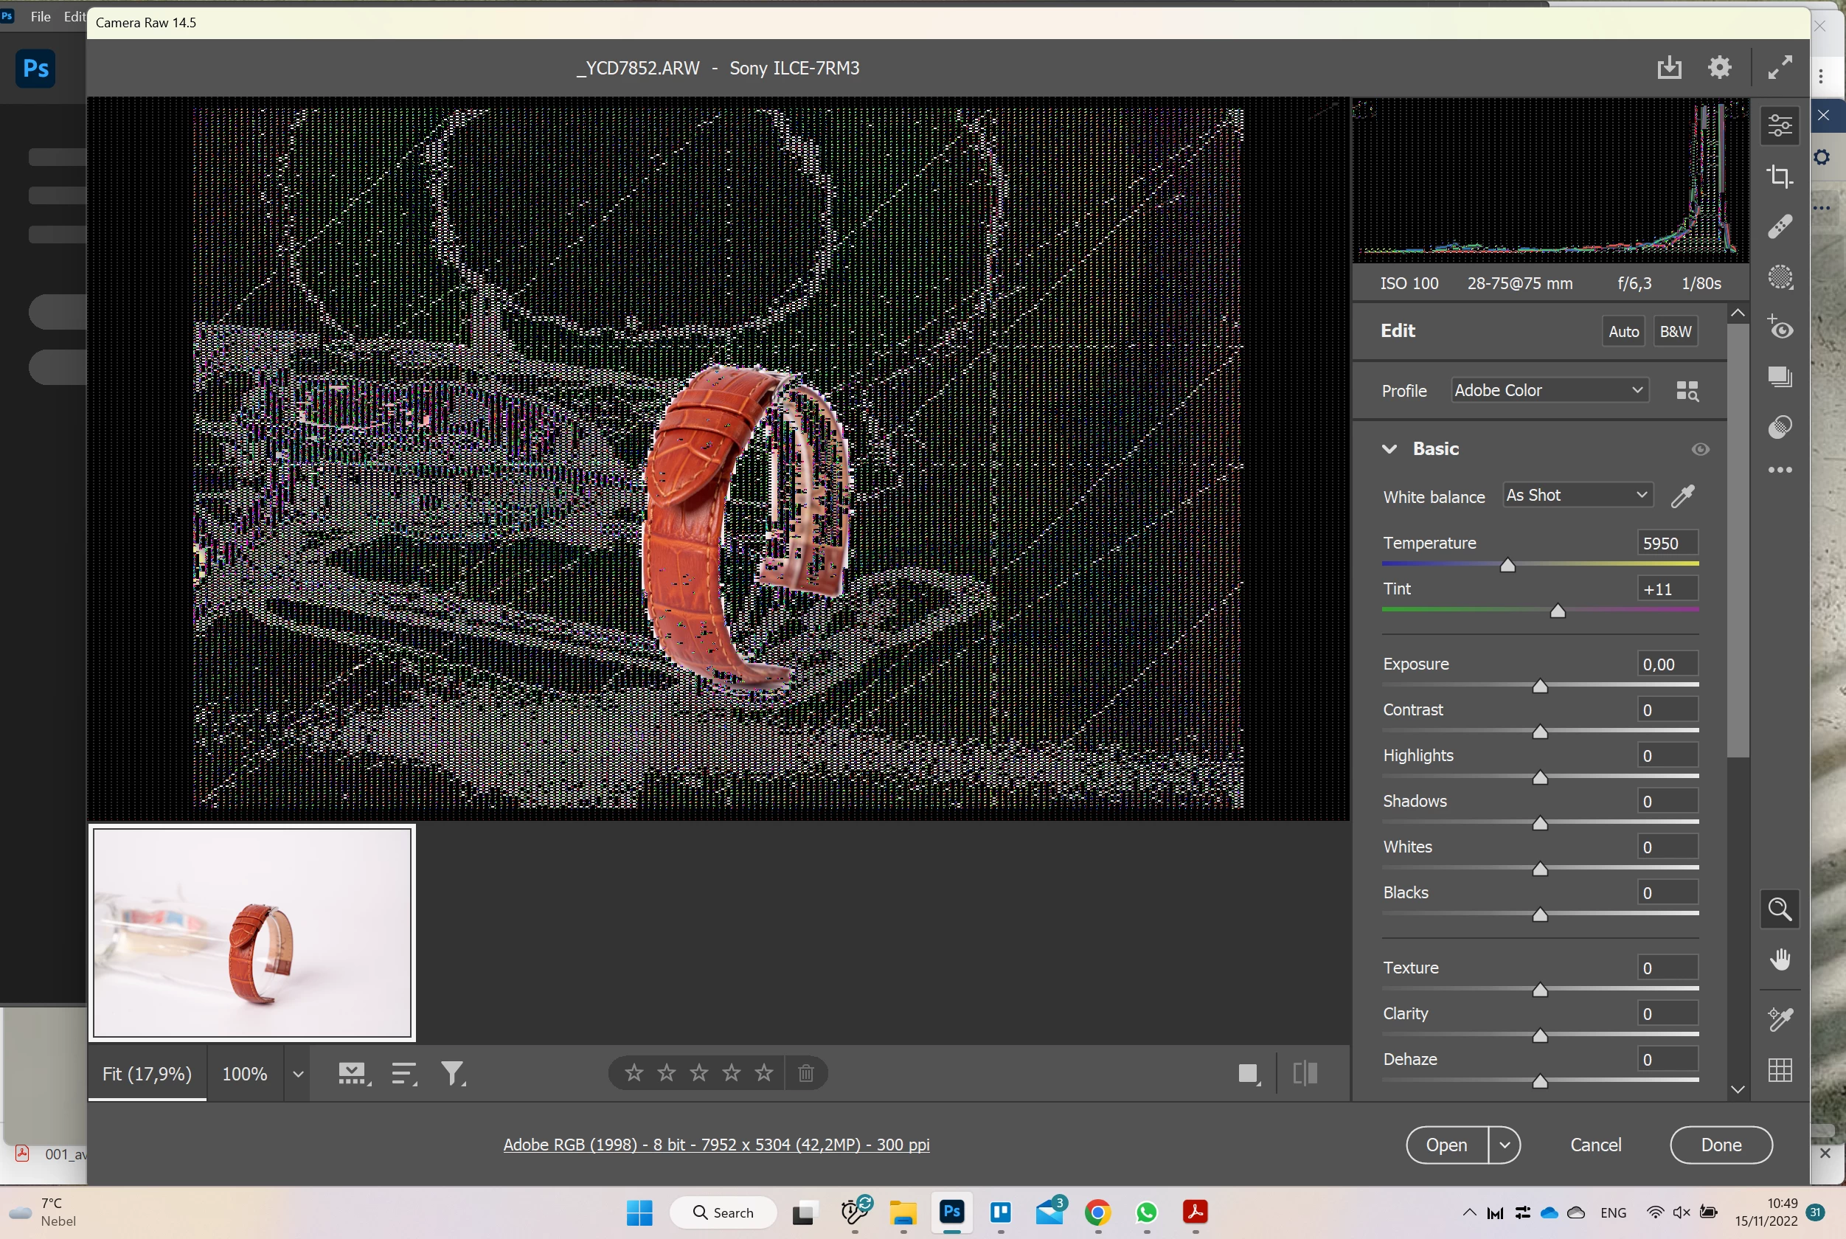1846x1239 pixels.
Task: Select the Hand tool
Action: tap(1780, 960)
